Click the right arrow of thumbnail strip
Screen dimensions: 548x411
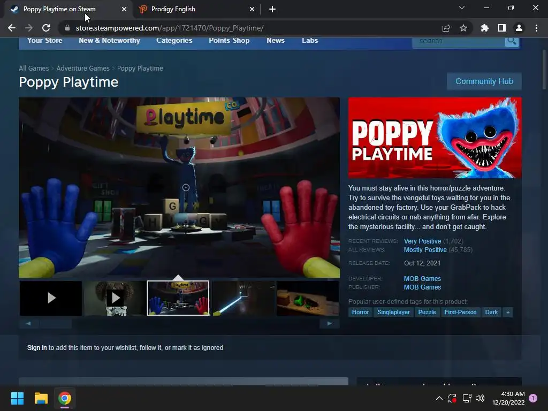[x=329, y=323]
